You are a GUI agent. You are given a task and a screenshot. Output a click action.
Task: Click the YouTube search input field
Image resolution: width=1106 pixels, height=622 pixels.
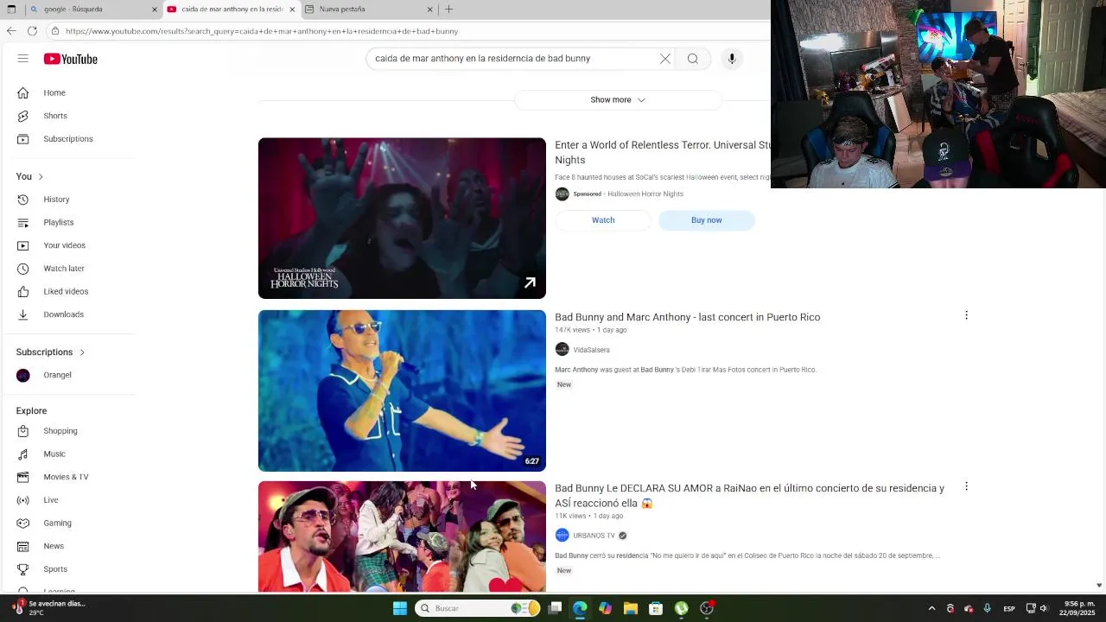(x=510, y=59)
